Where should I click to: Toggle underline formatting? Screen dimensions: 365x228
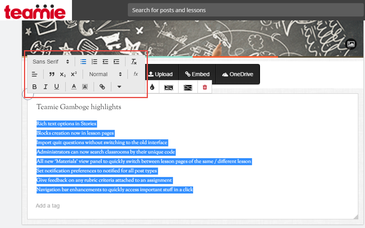pos(57,87)
